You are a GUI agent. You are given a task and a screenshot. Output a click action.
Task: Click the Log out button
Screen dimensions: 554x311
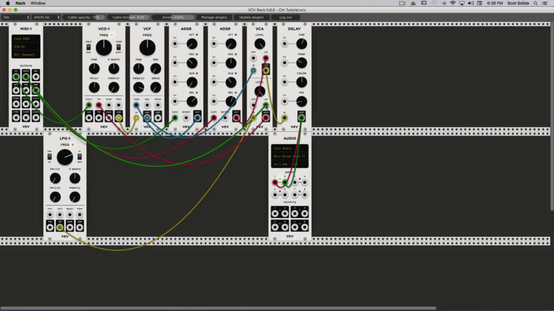286,17
